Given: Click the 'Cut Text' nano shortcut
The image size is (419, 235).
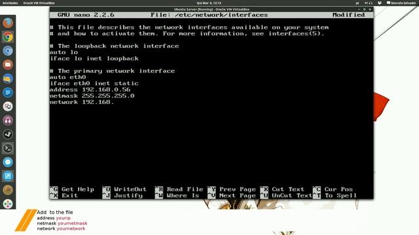Looking at the screenshot, I should (282, 189).
